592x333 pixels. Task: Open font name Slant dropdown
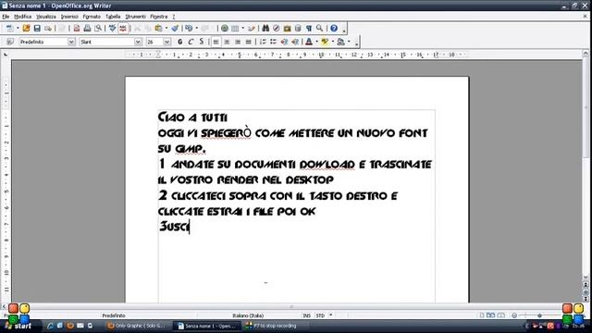tap(138, 42)
